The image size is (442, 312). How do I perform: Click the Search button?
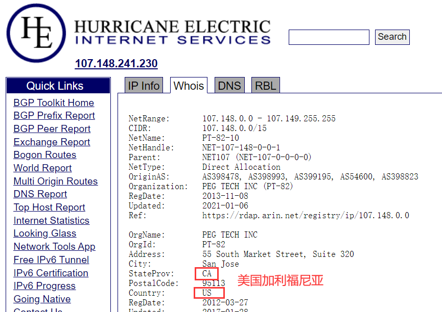click(x=392, y=37)
